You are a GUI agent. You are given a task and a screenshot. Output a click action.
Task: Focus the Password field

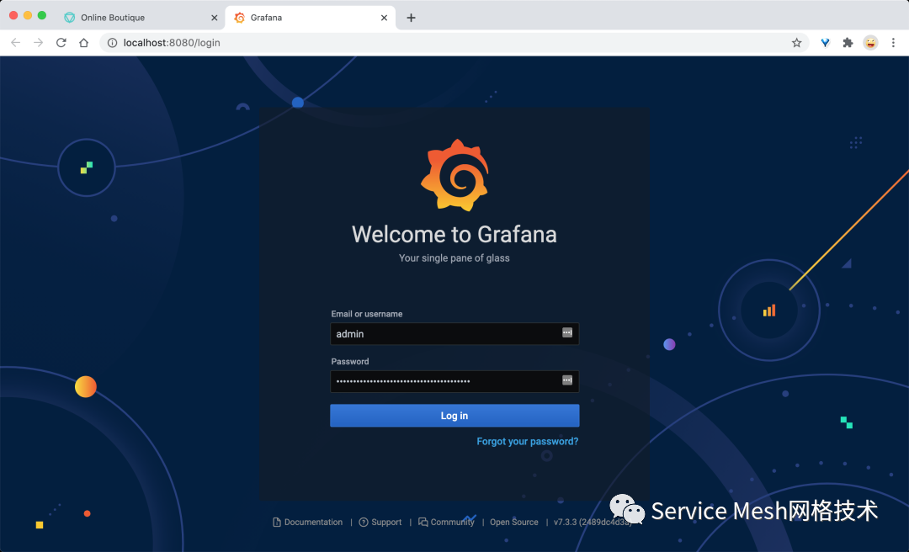(454, 381)
